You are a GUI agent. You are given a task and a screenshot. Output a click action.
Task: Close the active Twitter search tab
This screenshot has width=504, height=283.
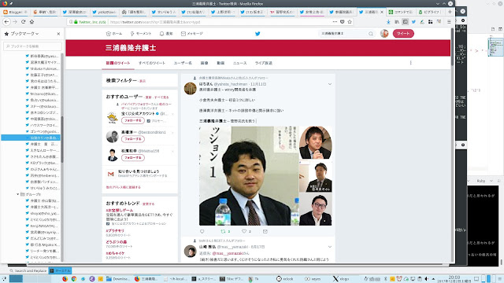(382, 12)
